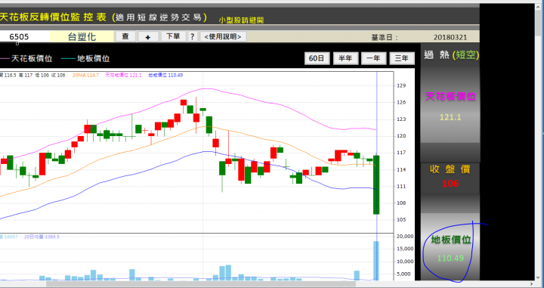
Task: Switch chart range to 60日
Action: click(317, 58)
